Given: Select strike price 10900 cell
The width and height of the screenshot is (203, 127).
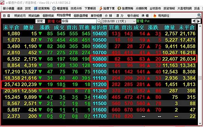Looking at the screenshot, I should 99,65.
